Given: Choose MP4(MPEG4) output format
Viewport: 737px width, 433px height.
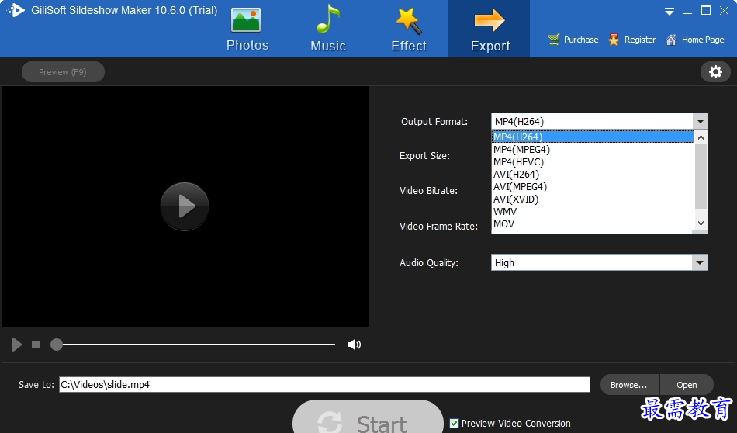Looking at the screenshot, I should click(593, 150).
